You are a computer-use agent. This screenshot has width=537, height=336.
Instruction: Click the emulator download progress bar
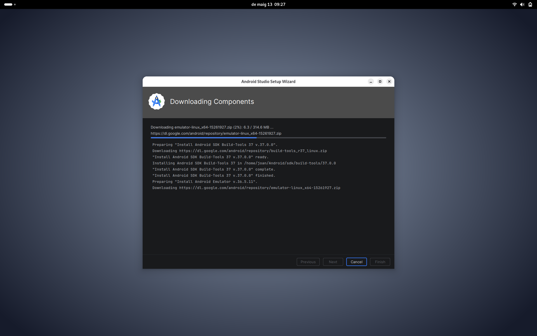[x=268, y=138]
